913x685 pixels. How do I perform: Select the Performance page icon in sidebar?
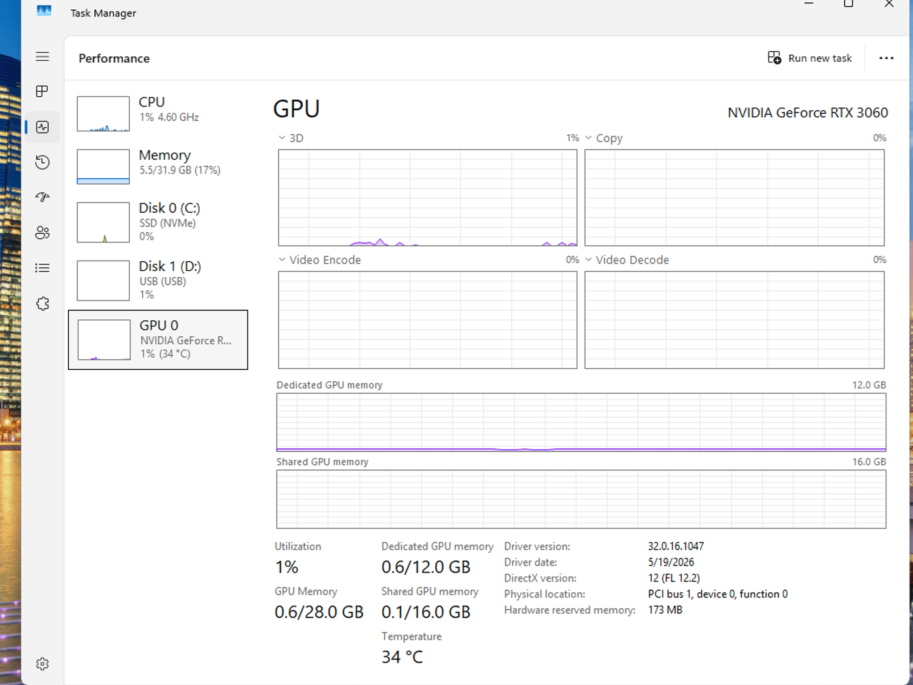pos(42,127)
